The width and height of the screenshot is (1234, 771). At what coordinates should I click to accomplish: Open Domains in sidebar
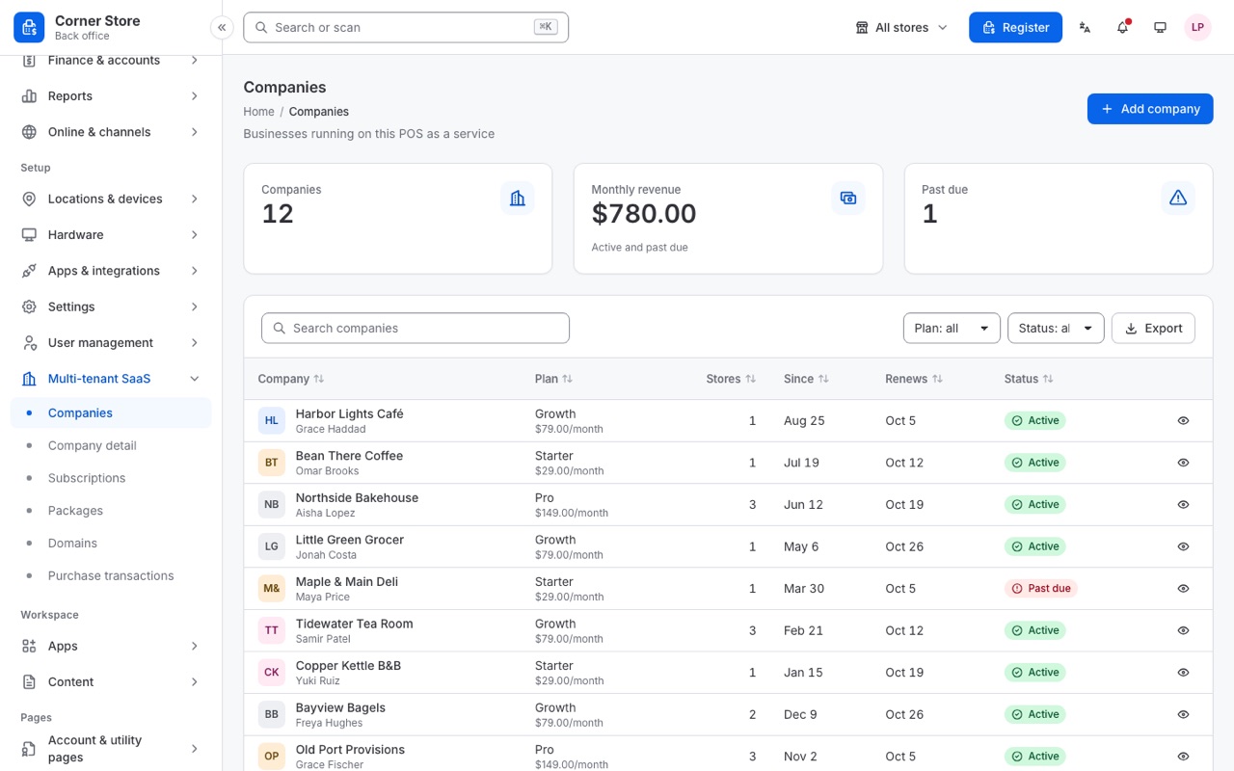click(x=111, y=543)
